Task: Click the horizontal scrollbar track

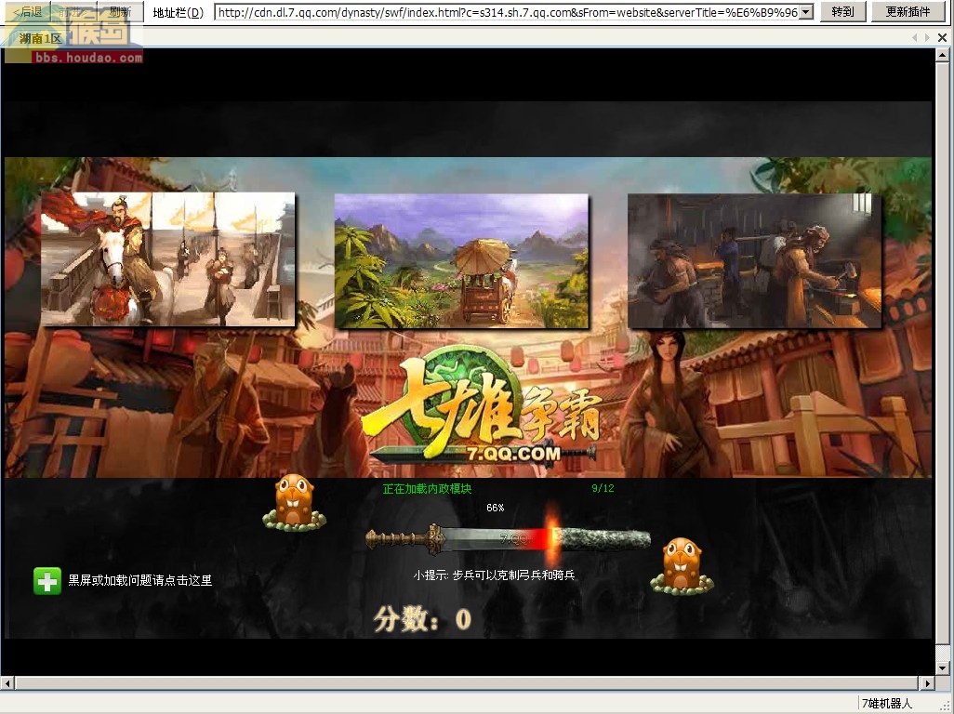Action: tap(468, 683)
